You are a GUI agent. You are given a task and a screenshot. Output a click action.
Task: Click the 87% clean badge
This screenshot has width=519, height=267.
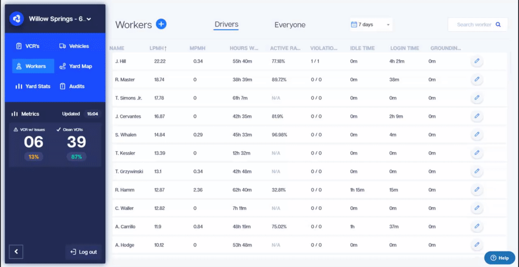click(x=76, y=157)
